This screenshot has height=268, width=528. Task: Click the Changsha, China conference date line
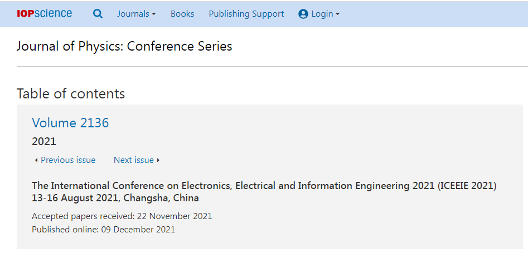[x=115, y=198]
